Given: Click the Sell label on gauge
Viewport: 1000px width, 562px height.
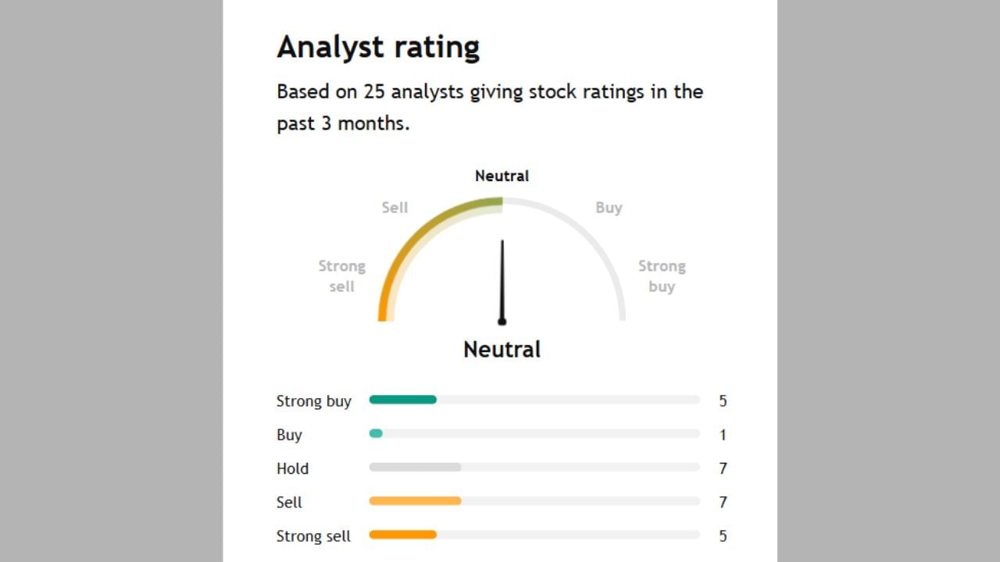Looking at the screenshot, I should point(395,208).
